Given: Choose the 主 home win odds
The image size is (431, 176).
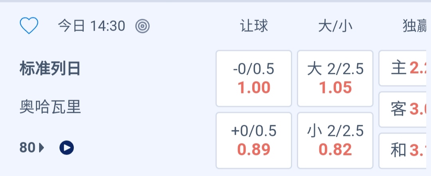Looking at the screenshot, I should tap(405, 68).
